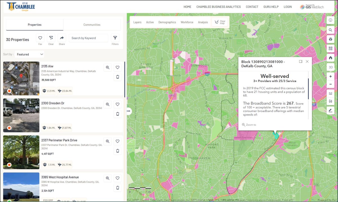338x202 pixels.
Task: Toggle the Fav filter for properties
Action: (40, 38)
